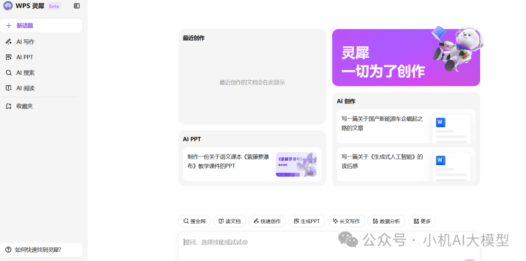This screenshot has height=261, width=526.
Task: Click the W document icon on 新能源车企 card
Action: coord(440,122)
